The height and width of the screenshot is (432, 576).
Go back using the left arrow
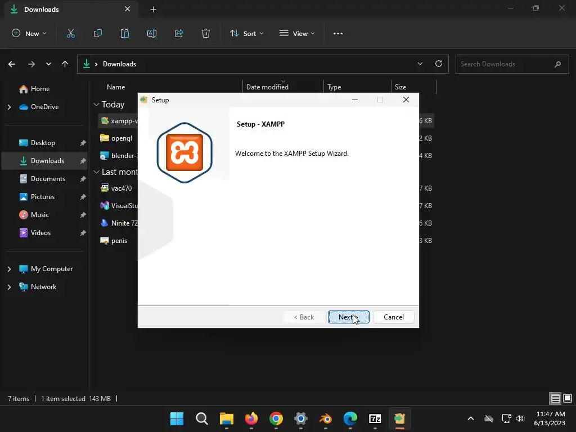pos(12,64)
